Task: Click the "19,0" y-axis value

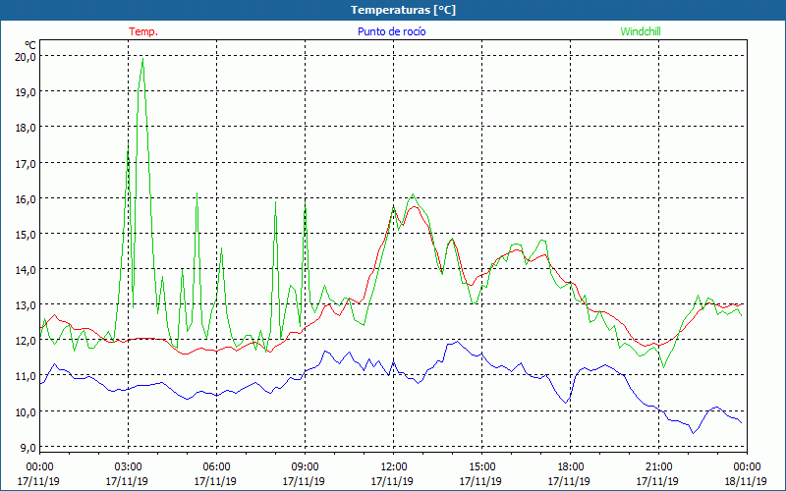Action: coord(26,91)
